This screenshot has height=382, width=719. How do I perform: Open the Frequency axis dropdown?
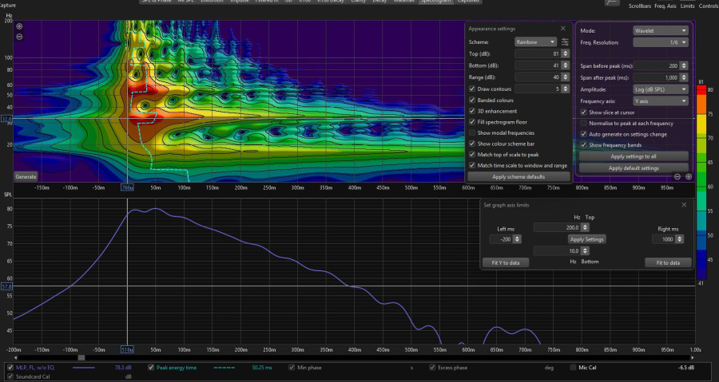click(661, 101)
